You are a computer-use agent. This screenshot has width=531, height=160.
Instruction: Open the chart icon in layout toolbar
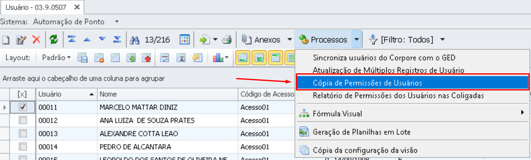pyautogui.click(x=220, y=58)
